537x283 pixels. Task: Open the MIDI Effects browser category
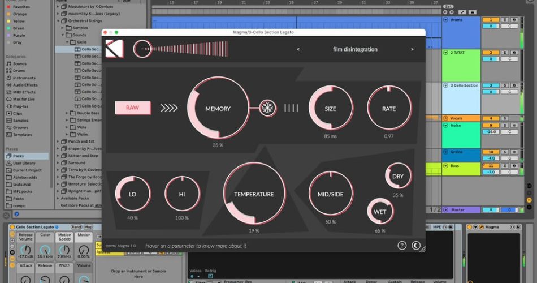24,92
